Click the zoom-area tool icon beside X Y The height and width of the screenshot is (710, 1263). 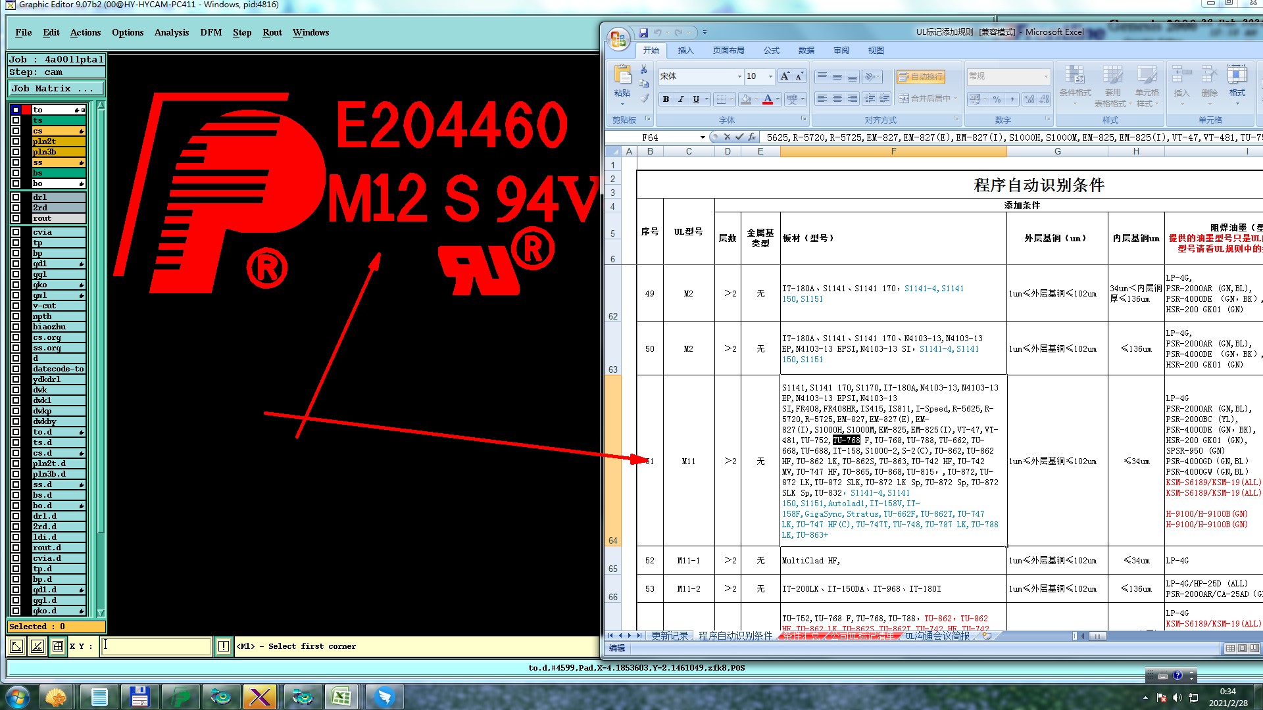[16, 646]
